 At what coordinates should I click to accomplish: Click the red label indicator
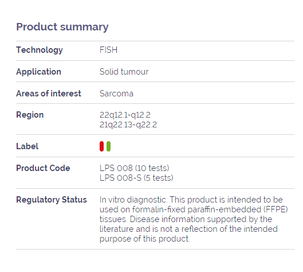click(x=101, y=146)
